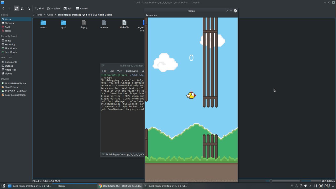Click the 11:06 PM clock
The image size is (336, 189).
(x=322, y=186)
